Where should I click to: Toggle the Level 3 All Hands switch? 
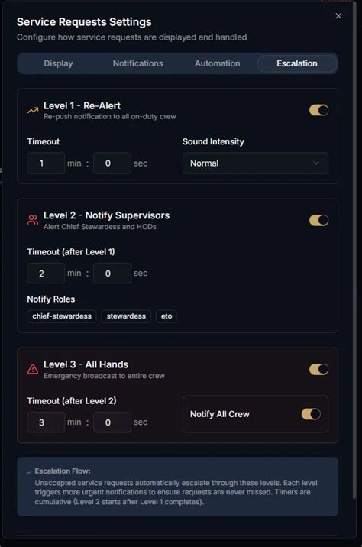click(x=318, y=369)
